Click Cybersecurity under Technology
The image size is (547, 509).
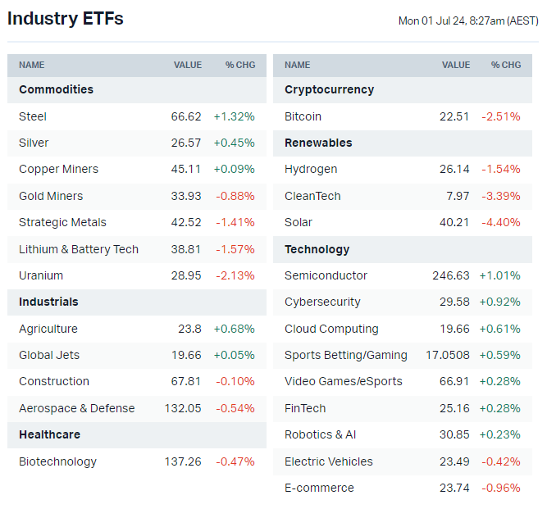(x=322, y=302)
